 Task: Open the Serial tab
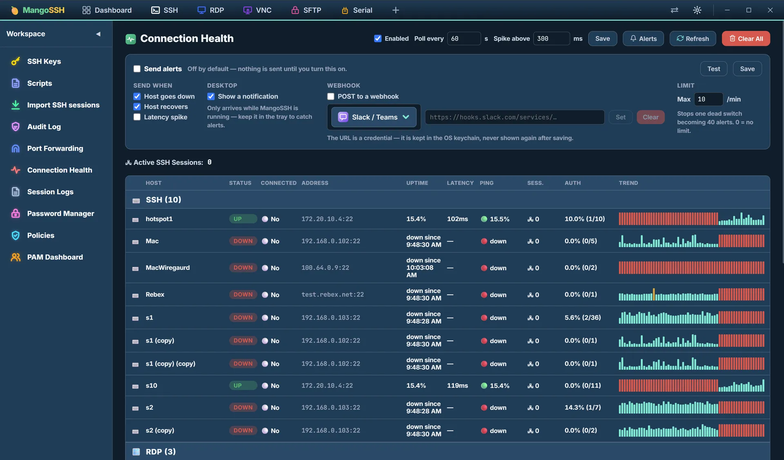pyautogui.click(x=357, y=10)
